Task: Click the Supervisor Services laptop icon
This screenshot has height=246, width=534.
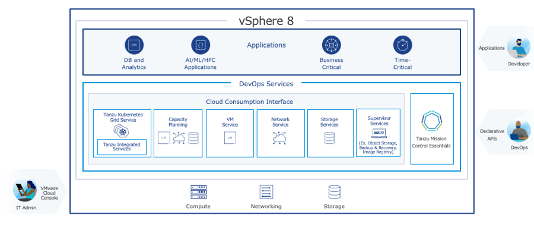Action: coord(379,133)
